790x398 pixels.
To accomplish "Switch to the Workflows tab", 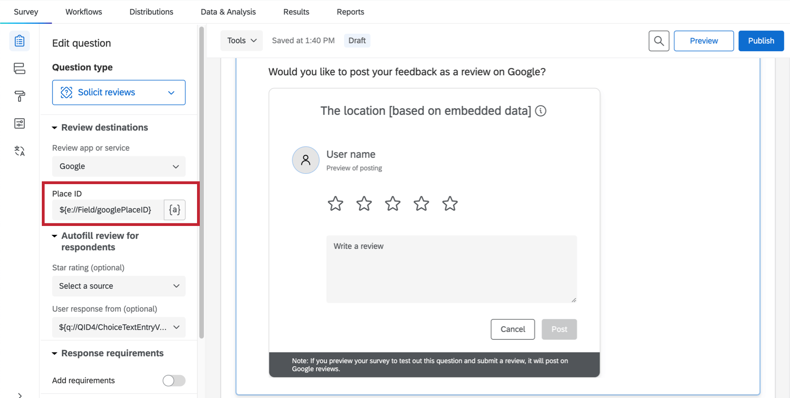I will click(x=84, y=12).
